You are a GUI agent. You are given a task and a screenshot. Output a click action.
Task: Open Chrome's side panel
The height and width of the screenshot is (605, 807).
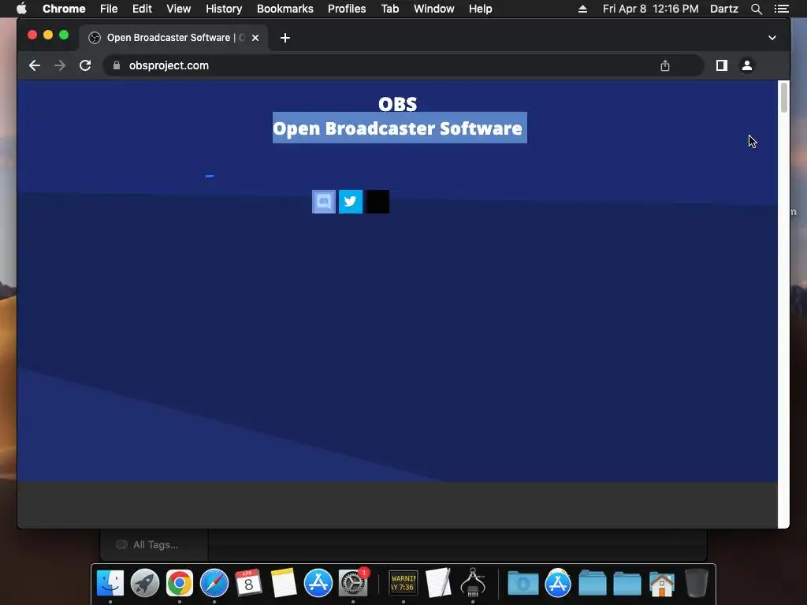point(722,65)
